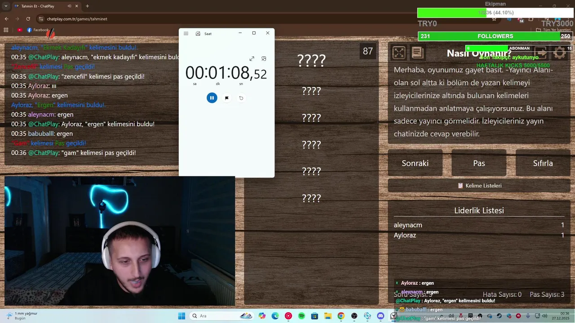This screenshot has height=323, width=575.
Task: Select Ayloraz in the leaderboard
Action: coord(405,236)
